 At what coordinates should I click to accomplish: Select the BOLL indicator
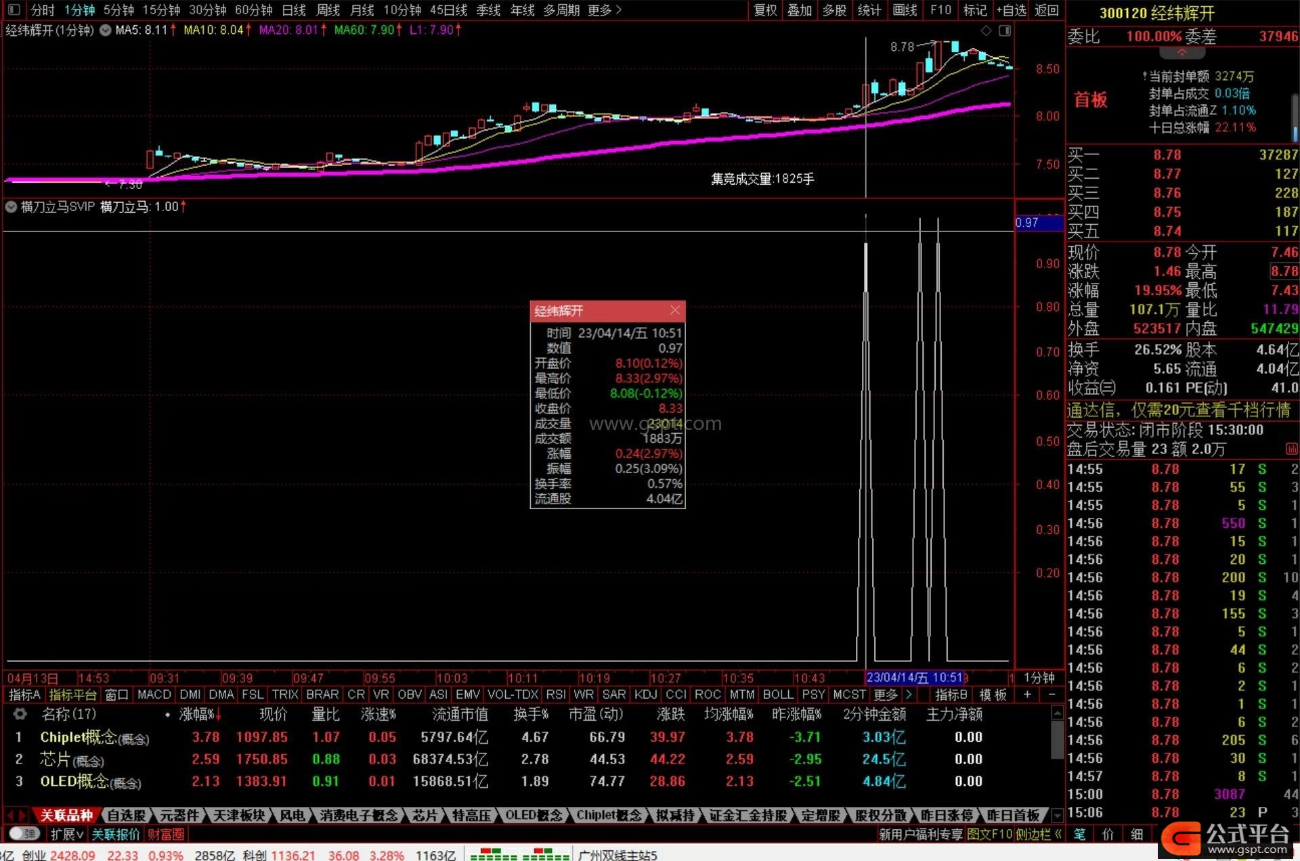778,694
